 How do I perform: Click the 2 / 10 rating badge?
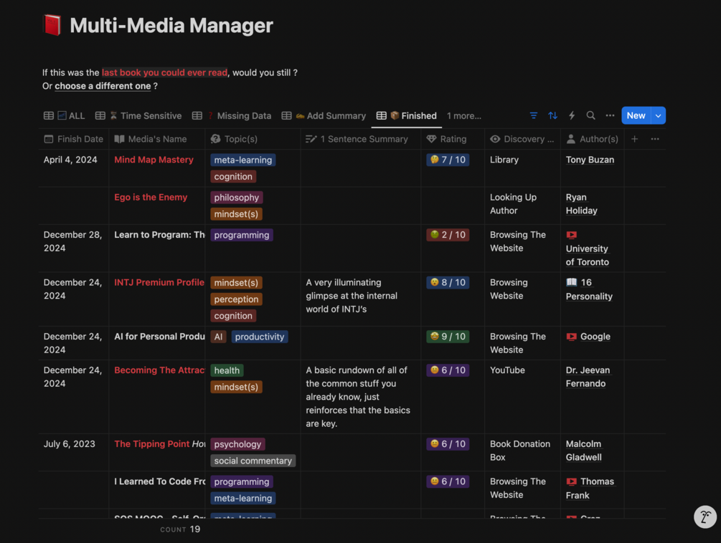click(448, 235)
